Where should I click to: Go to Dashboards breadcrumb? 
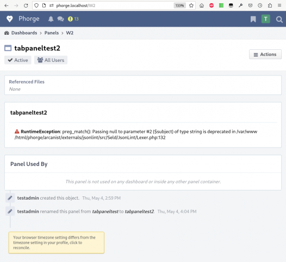pyautogui.click(x=24, y=33)
